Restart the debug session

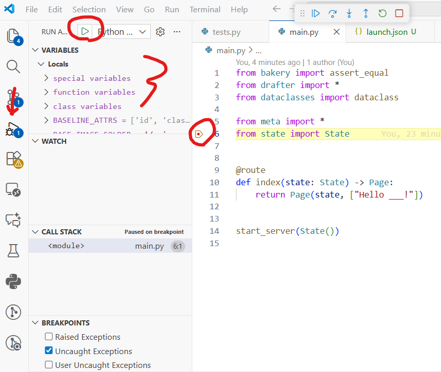(x=383, y=14)
